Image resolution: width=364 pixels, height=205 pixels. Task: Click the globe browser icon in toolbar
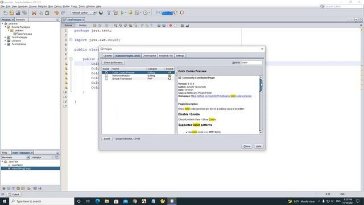pyautogui.click(x=101, y=13)
